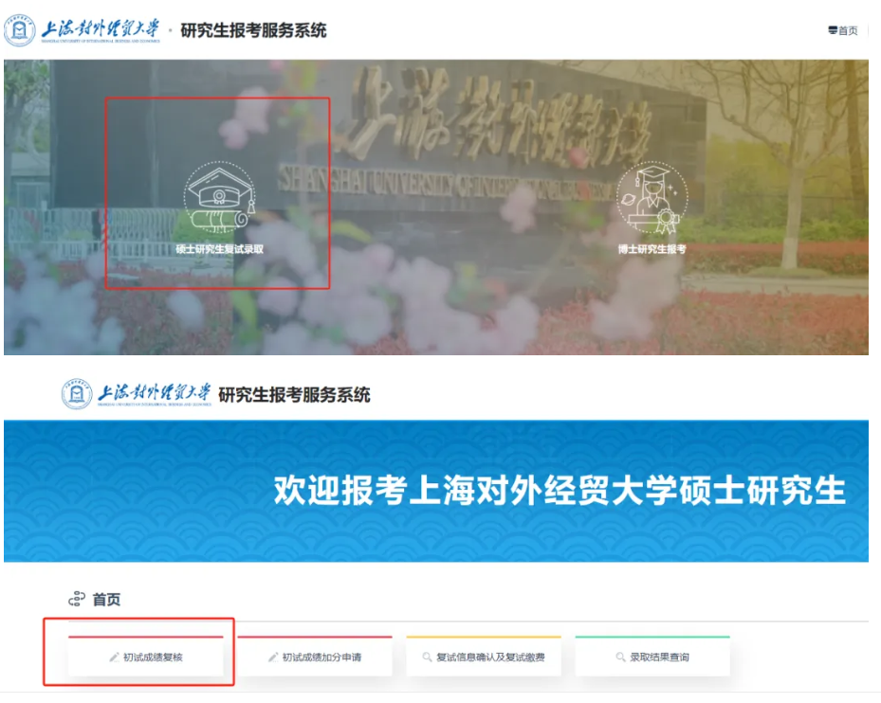Open the 首页 menu at top right
The height and width of the screenshot is (703, 881).
[841, 29]
